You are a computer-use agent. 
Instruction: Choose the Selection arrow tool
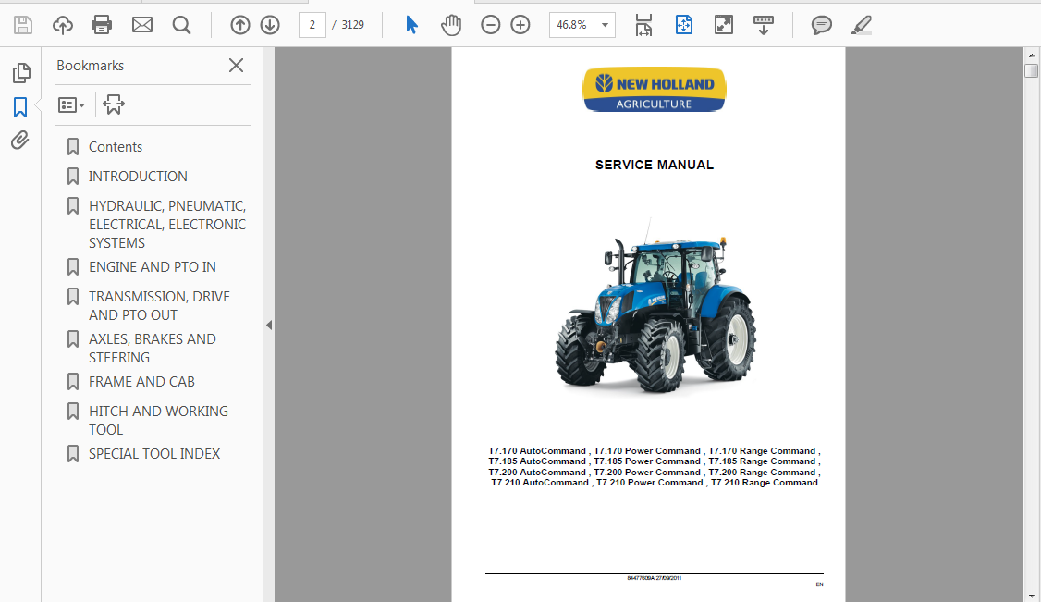[x=411, y=25]
